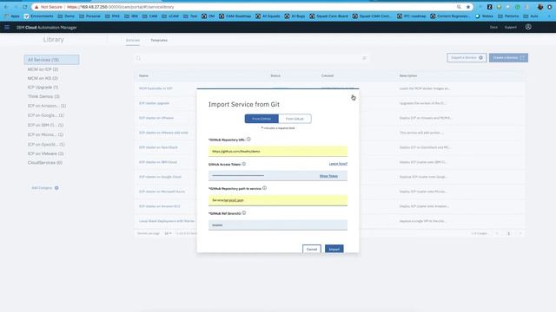This screenshot has width=556, height=312.
Task: Select CloudServices category
Action: 45,163
